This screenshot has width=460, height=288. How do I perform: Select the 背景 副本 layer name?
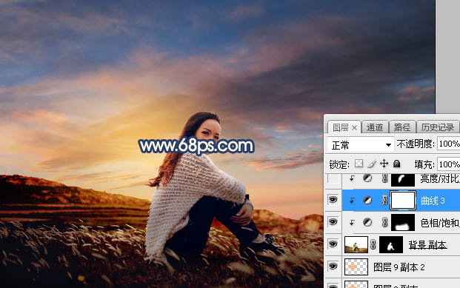tap(427, 245)
